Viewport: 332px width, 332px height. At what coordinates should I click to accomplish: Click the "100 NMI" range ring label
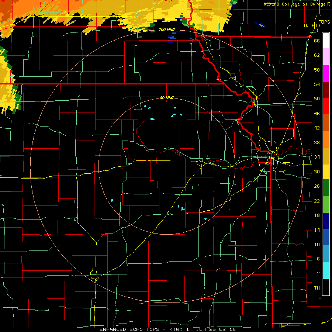pos(167,30)
